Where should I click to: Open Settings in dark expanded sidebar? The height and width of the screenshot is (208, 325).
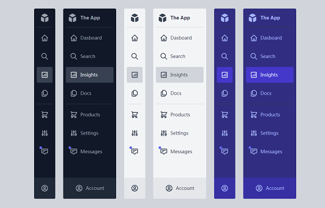[90, 133]
